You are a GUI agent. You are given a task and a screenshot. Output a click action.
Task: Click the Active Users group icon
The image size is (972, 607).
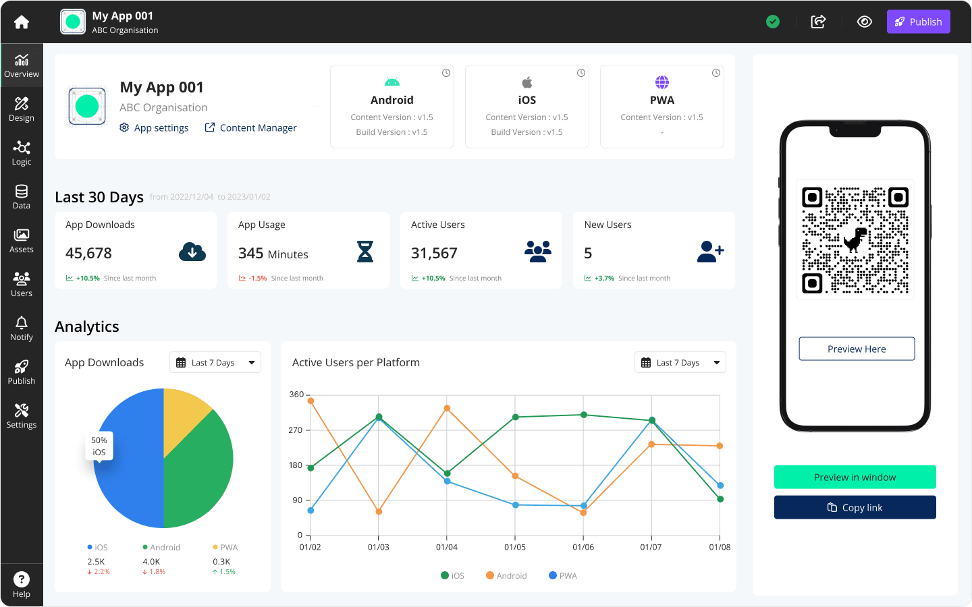538,252
